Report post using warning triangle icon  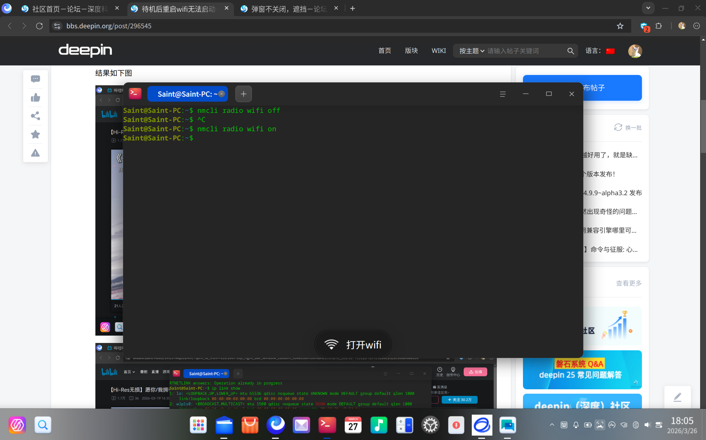tap(35, 153)
